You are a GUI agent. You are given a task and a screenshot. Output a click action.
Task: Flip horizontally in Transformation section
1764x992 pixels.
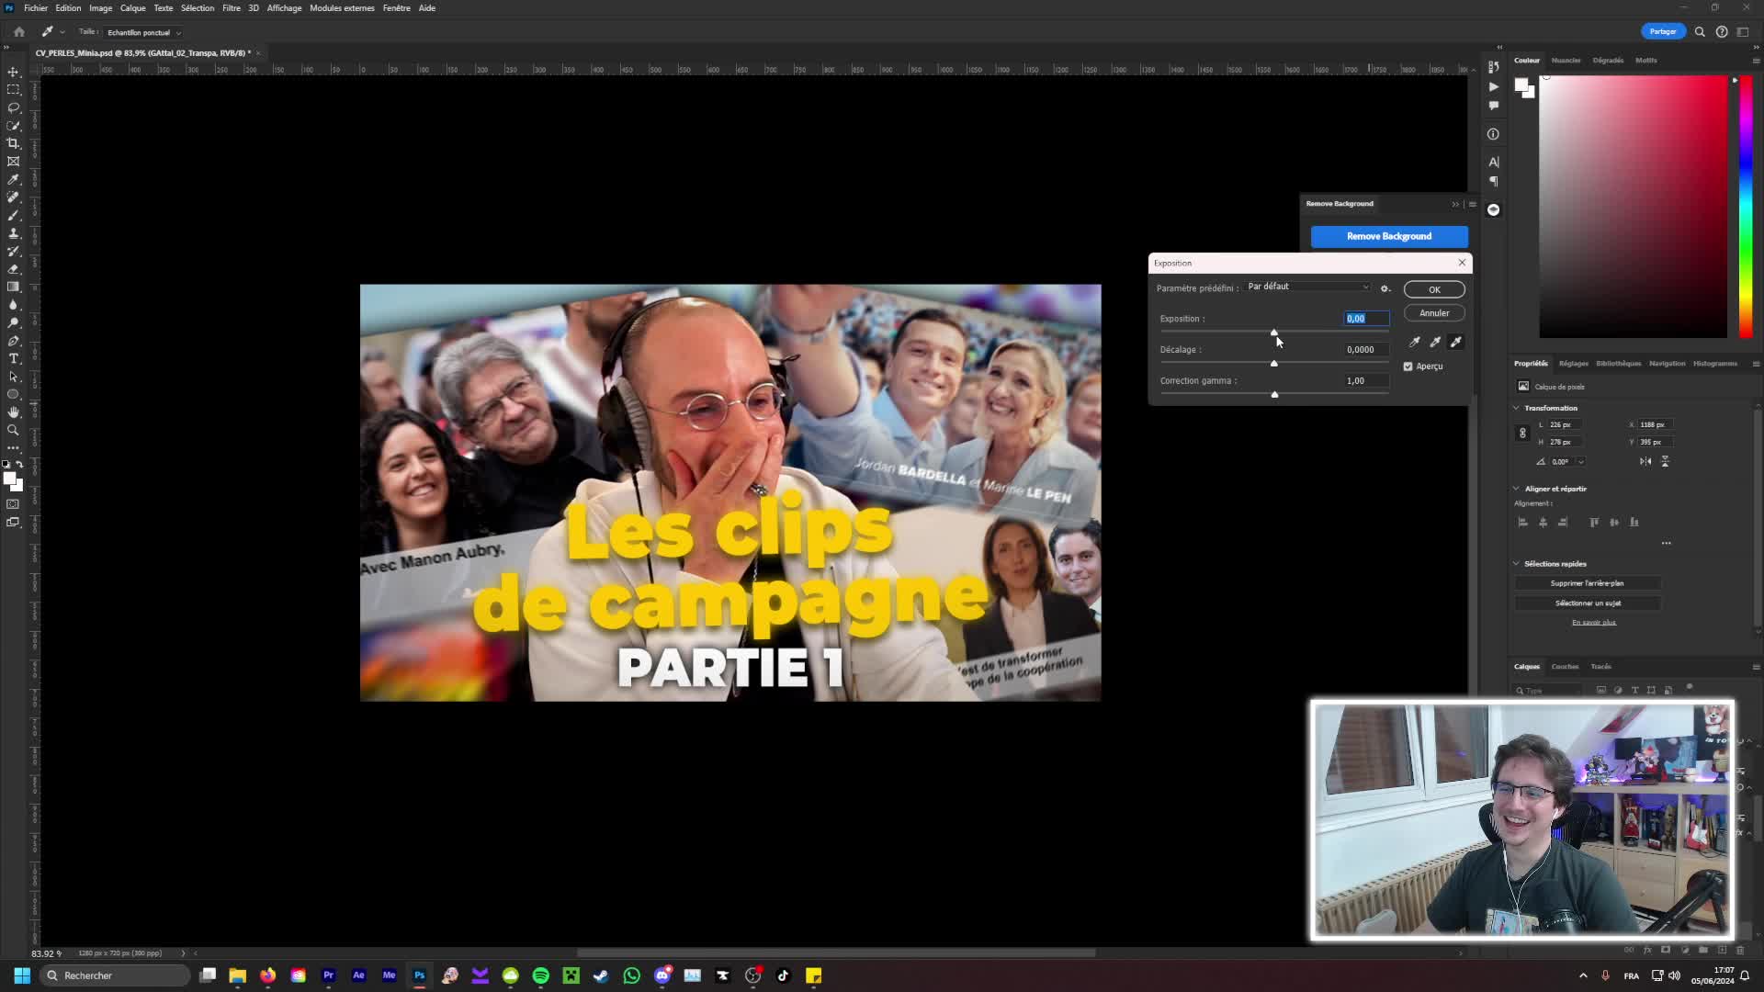[x=1645, y=461]
